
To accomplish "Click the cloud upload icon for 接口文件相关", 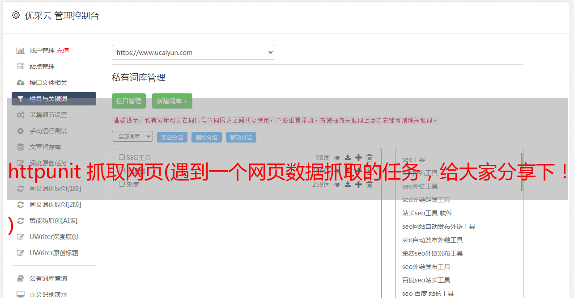I will pos(20,83).
